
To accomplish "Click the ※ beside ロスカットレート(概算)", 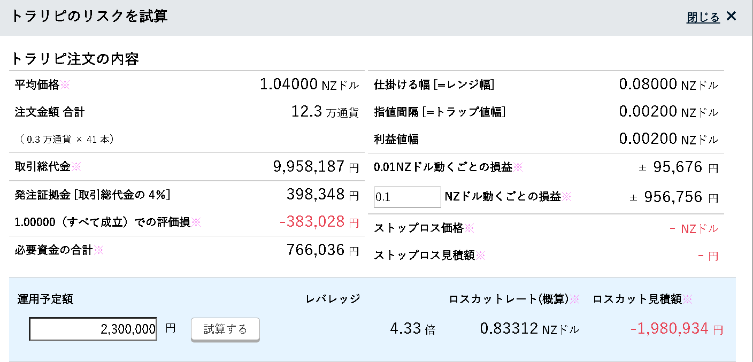I will [574, 299].
